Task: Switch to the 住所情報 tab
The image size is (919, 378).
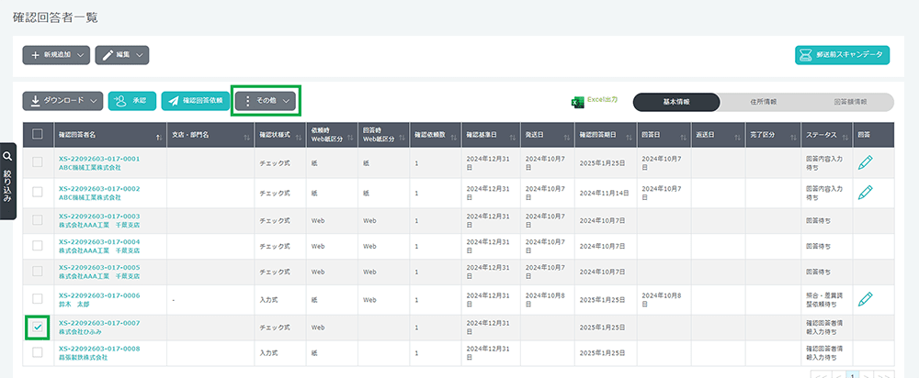Action: coord(762,102)
